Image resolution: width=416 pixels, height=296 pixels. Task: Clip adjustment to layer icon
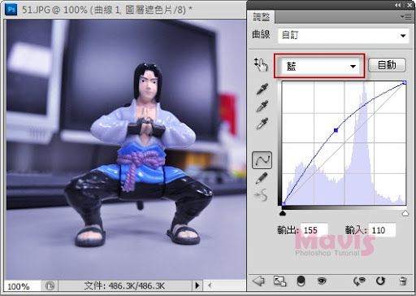coord(301,281)
